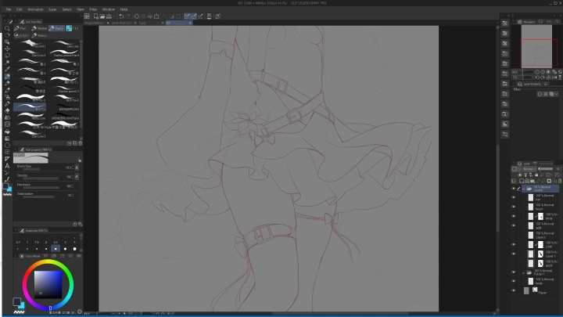Toggle Snap to Ruler in command bar

click(x=187, y=16)
